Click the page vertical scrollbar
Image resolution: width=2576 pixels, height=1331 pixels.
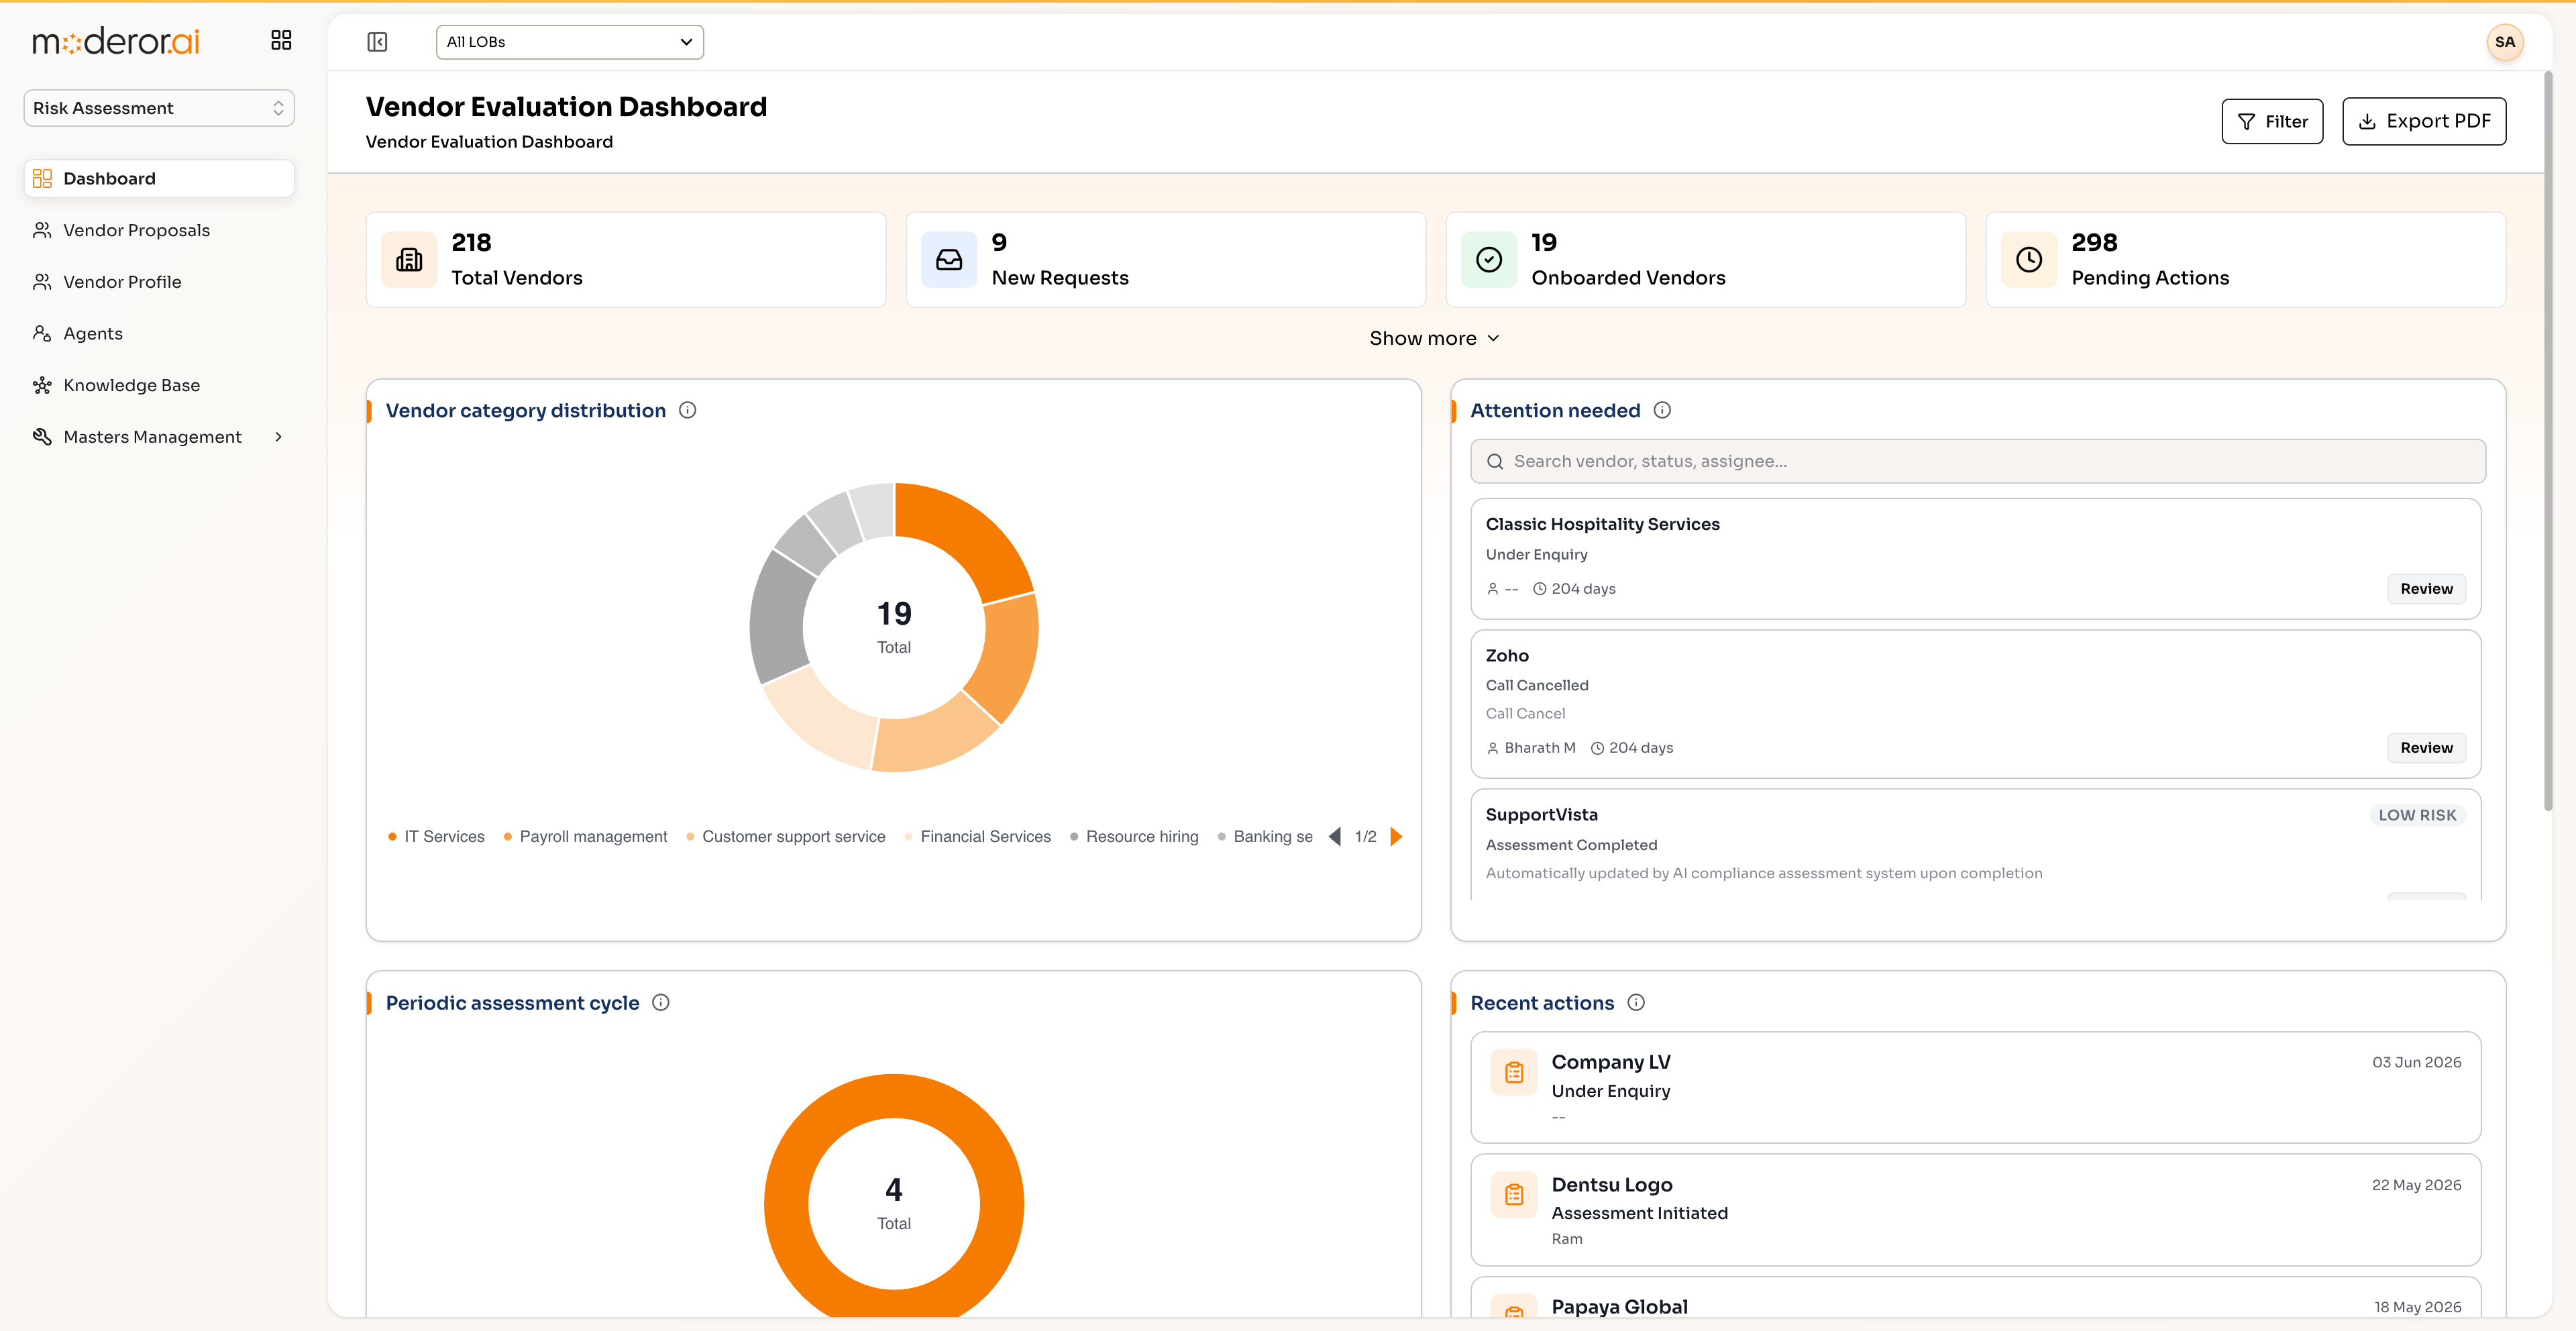(x=2548, y=440)
